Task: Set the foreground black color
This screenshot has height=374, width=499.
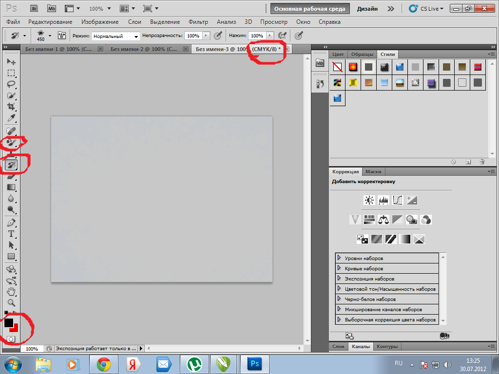Action: pyautogui.click(x=8, y=322)
